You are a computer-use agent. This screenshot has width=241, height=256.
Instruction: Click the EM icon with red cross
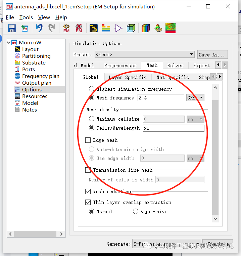(x=79, y=29)
